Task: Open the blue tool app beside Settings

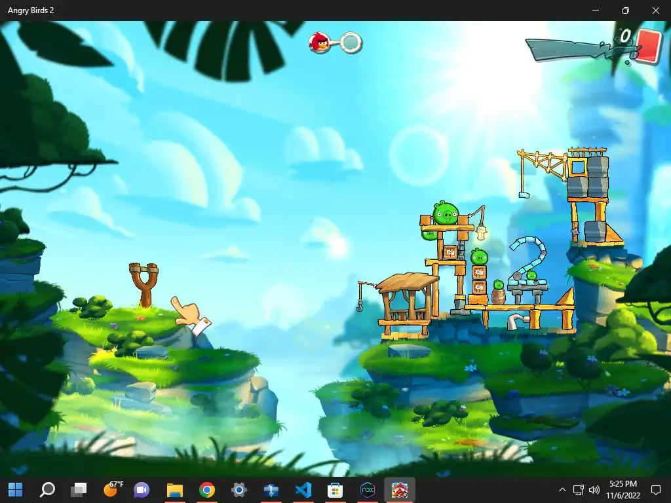Action: click(x=271, y=490)
